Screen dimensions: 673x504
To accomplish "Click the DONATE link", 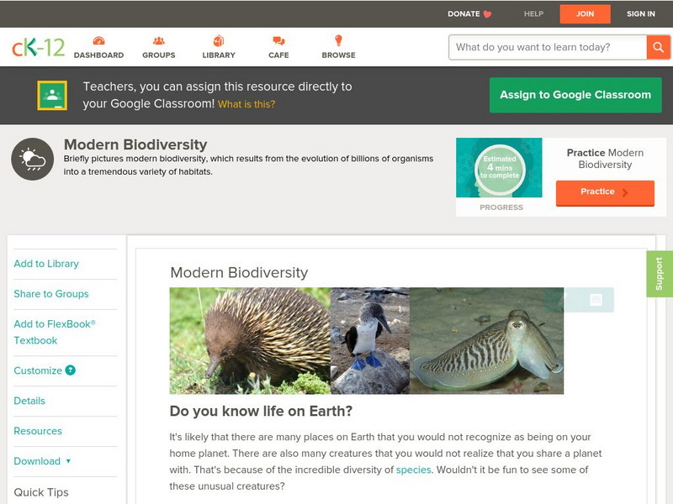I will coord(464,13).
